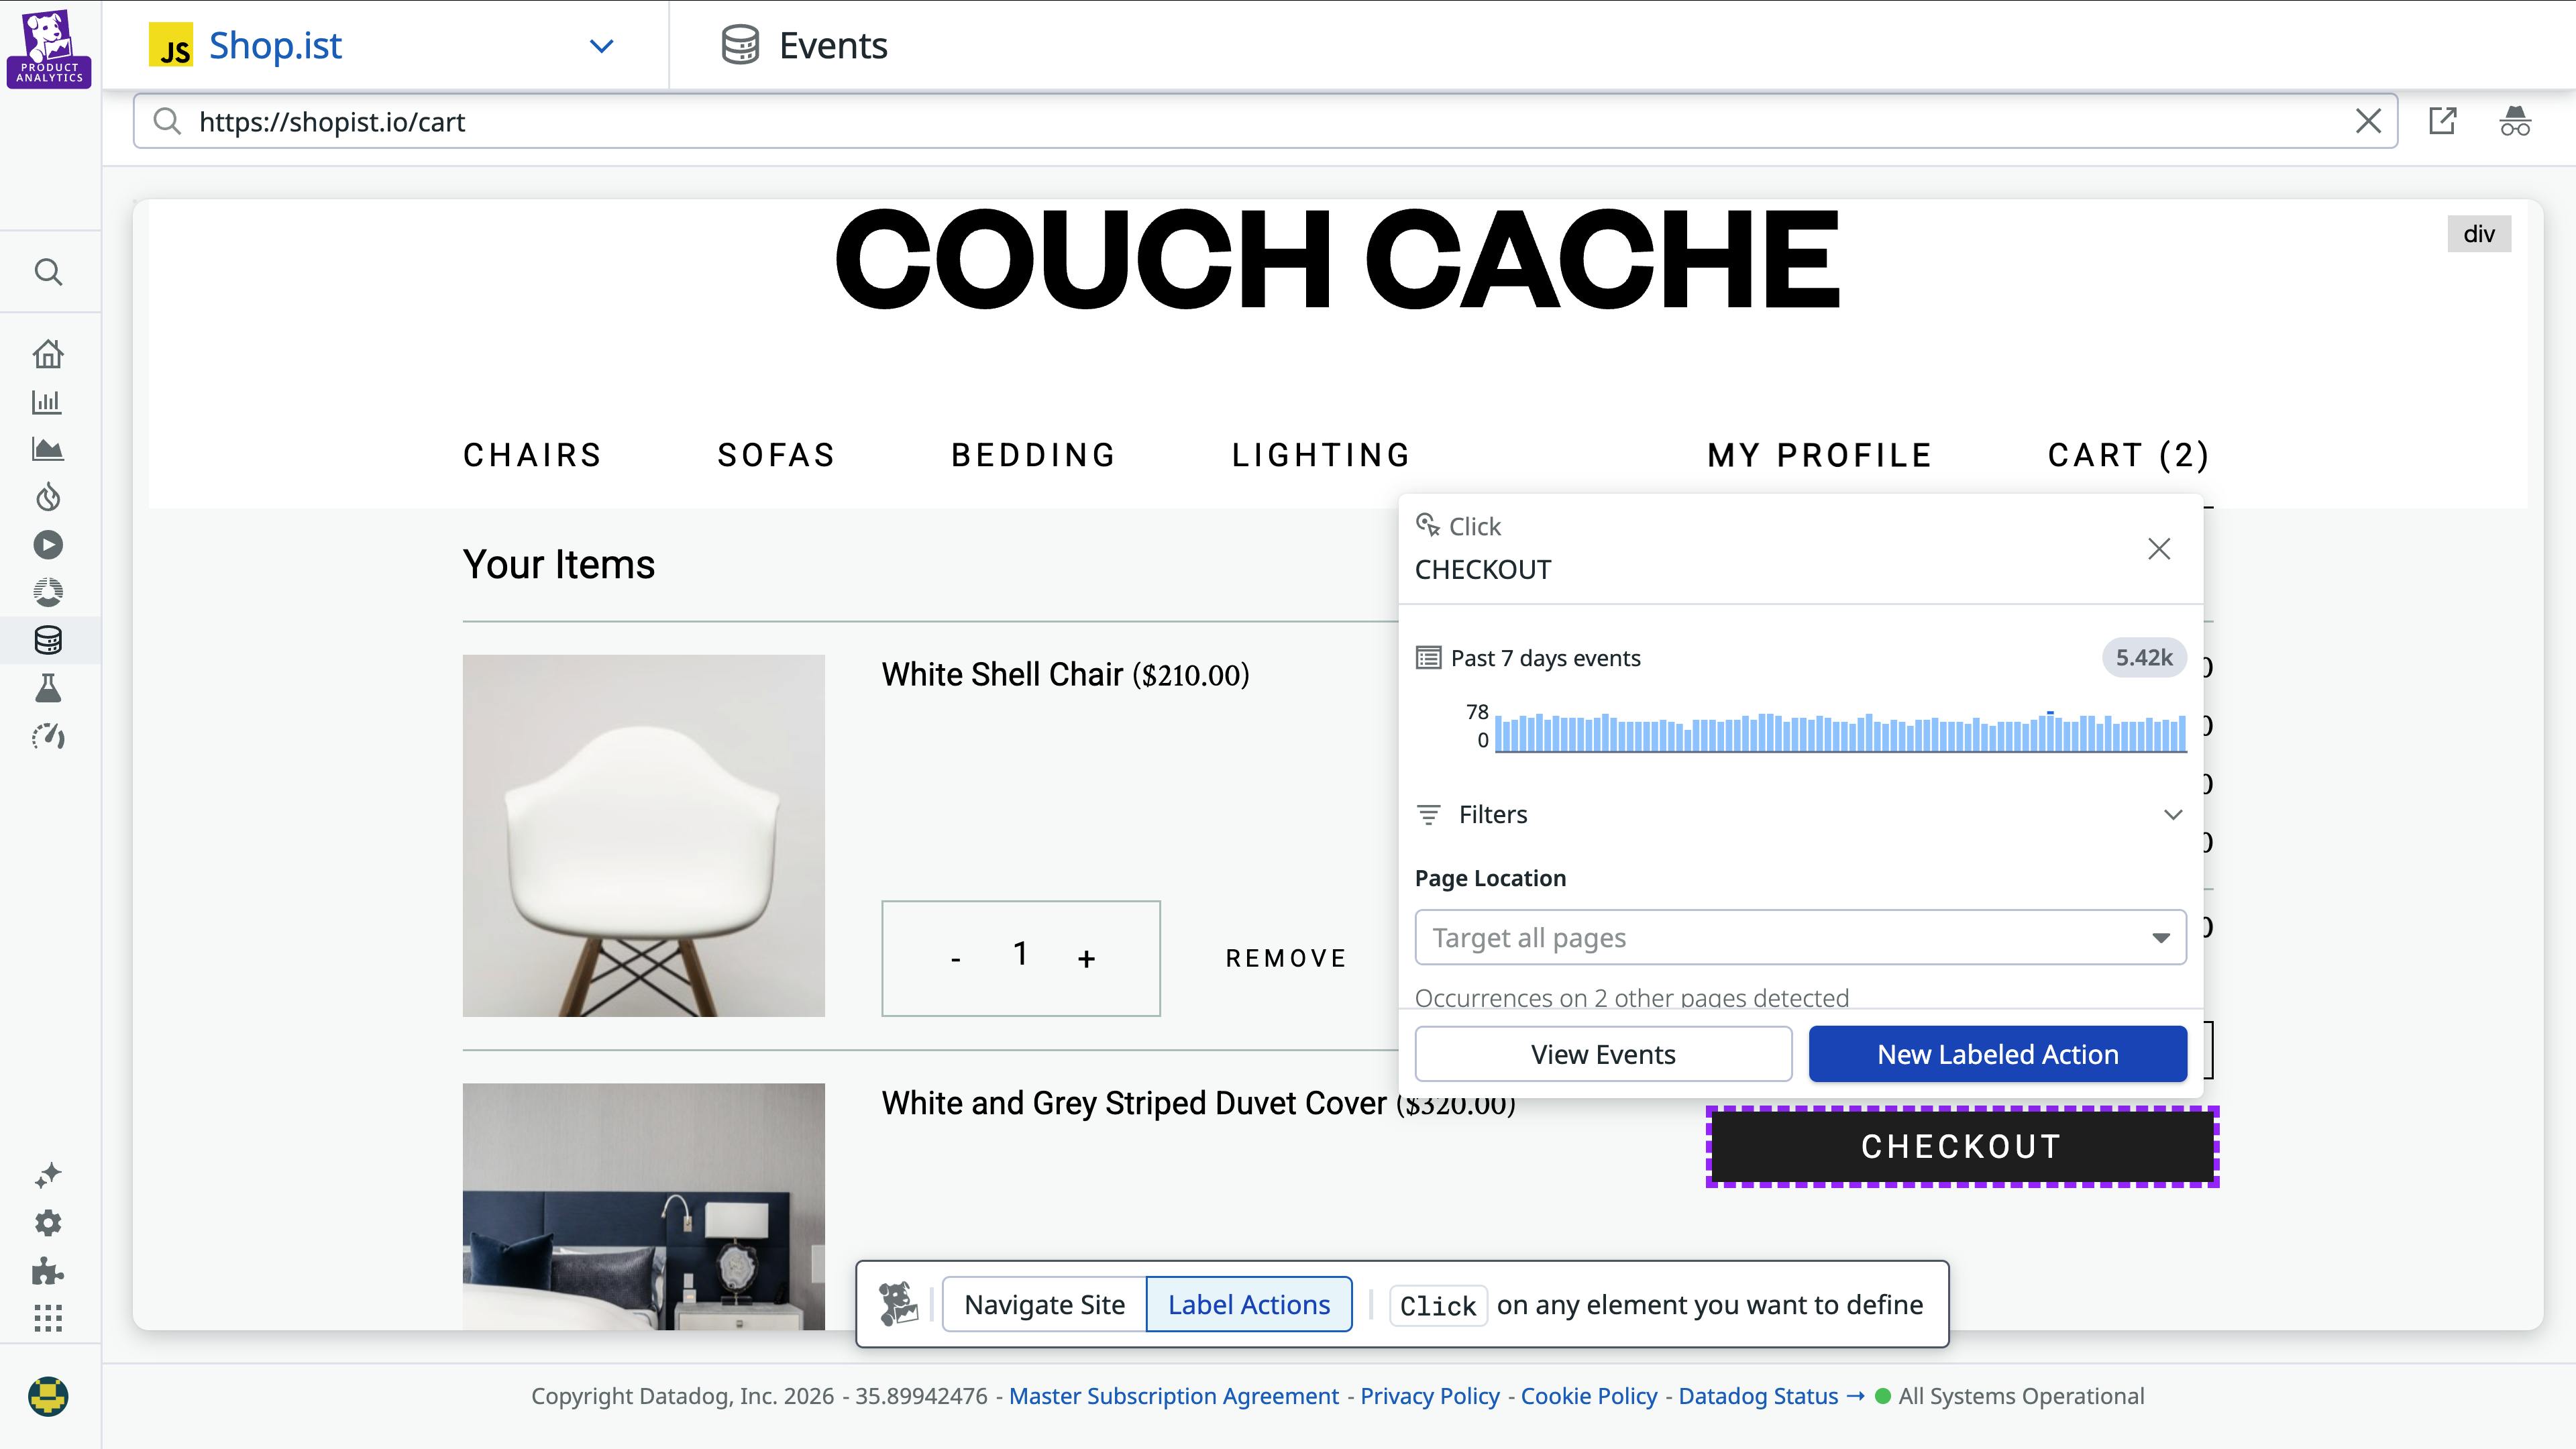Select the database Events icon in left sidebar
The height and width of the screenshot is (1449, 2576).
[x=49, y=640]
